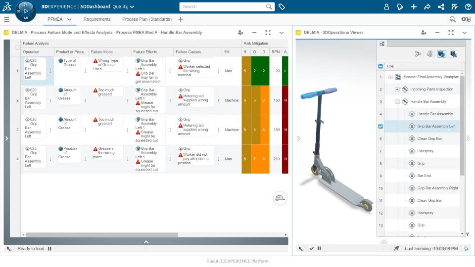Open the user profile icon
Image resolution: width=475 pixels, height=267 pixels.
386,6
